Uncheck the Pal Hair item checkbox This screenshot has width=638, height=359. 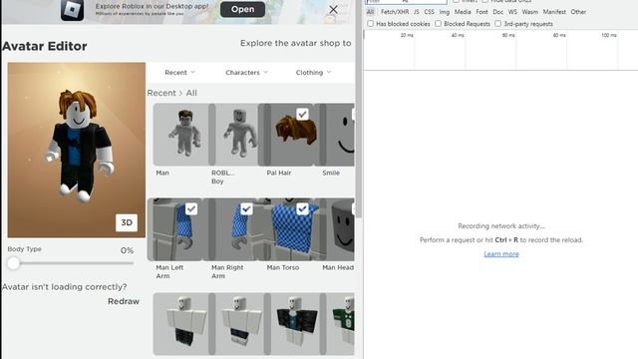coord(302,114)
